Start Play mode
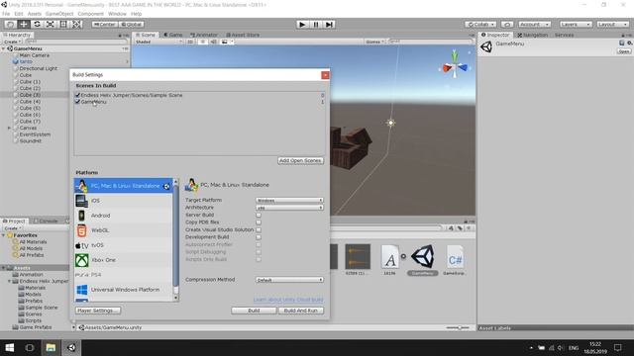Screen dimensions: 634x356 [x=301, y=24]
